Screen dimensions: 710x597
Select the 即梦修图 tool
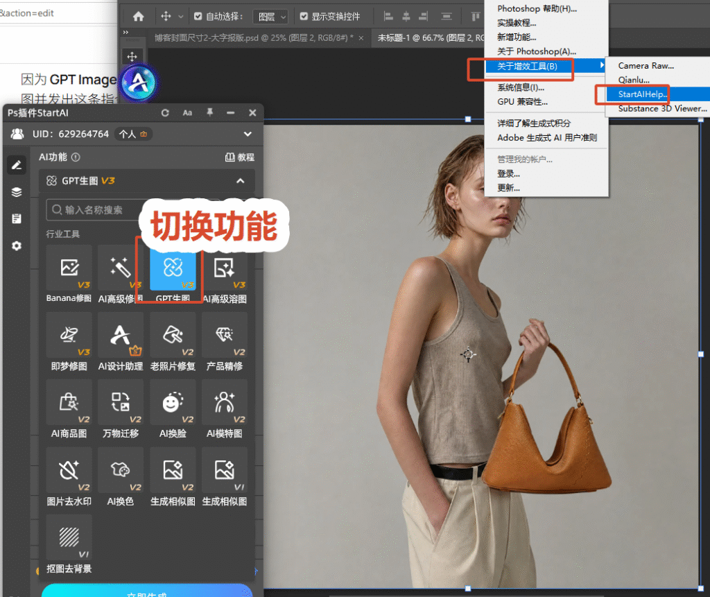coord(69,342)
